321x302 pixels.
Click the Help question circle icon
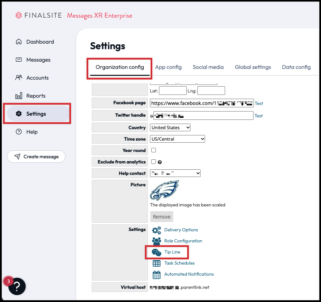[19, 132]
